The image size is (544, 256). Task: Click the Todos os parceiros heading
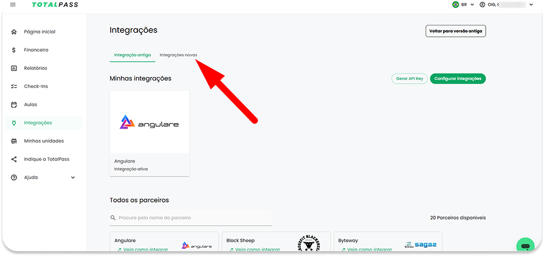tap(139, 200)
